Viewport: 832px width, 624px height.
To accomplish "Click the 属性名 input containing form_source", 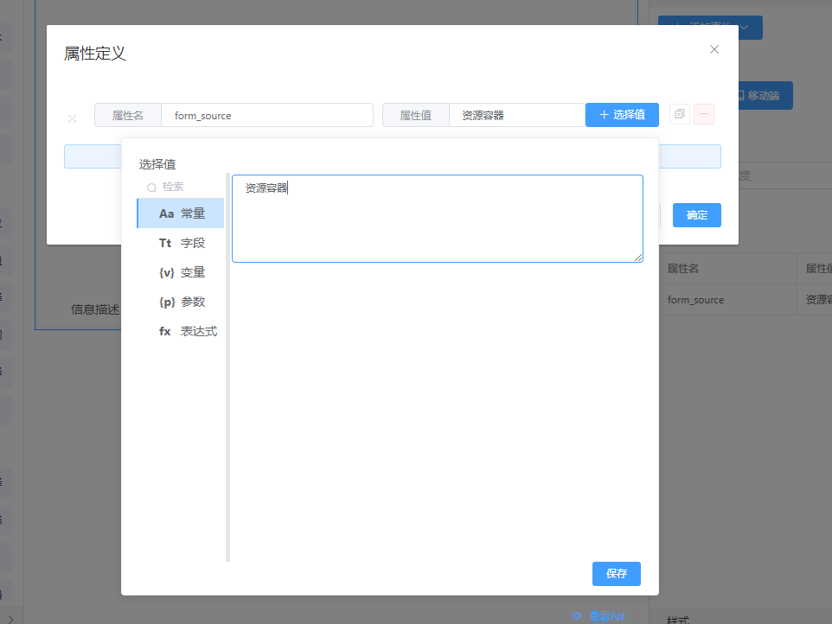I will pos(266,115).
